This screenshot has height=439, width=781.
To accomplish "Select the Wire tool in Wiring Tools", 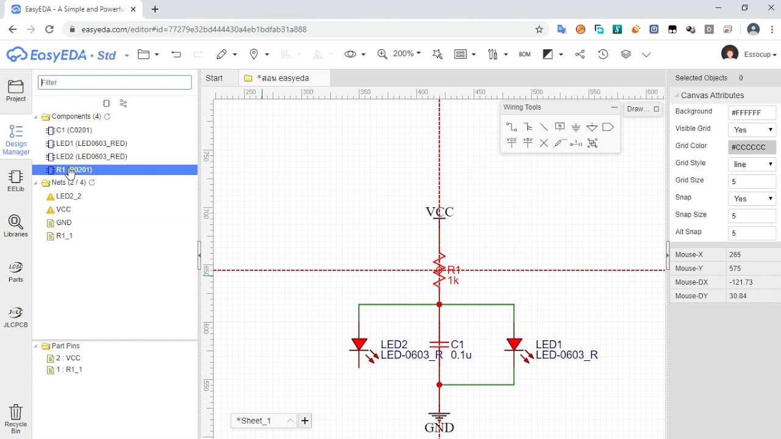I will point(511,127).
